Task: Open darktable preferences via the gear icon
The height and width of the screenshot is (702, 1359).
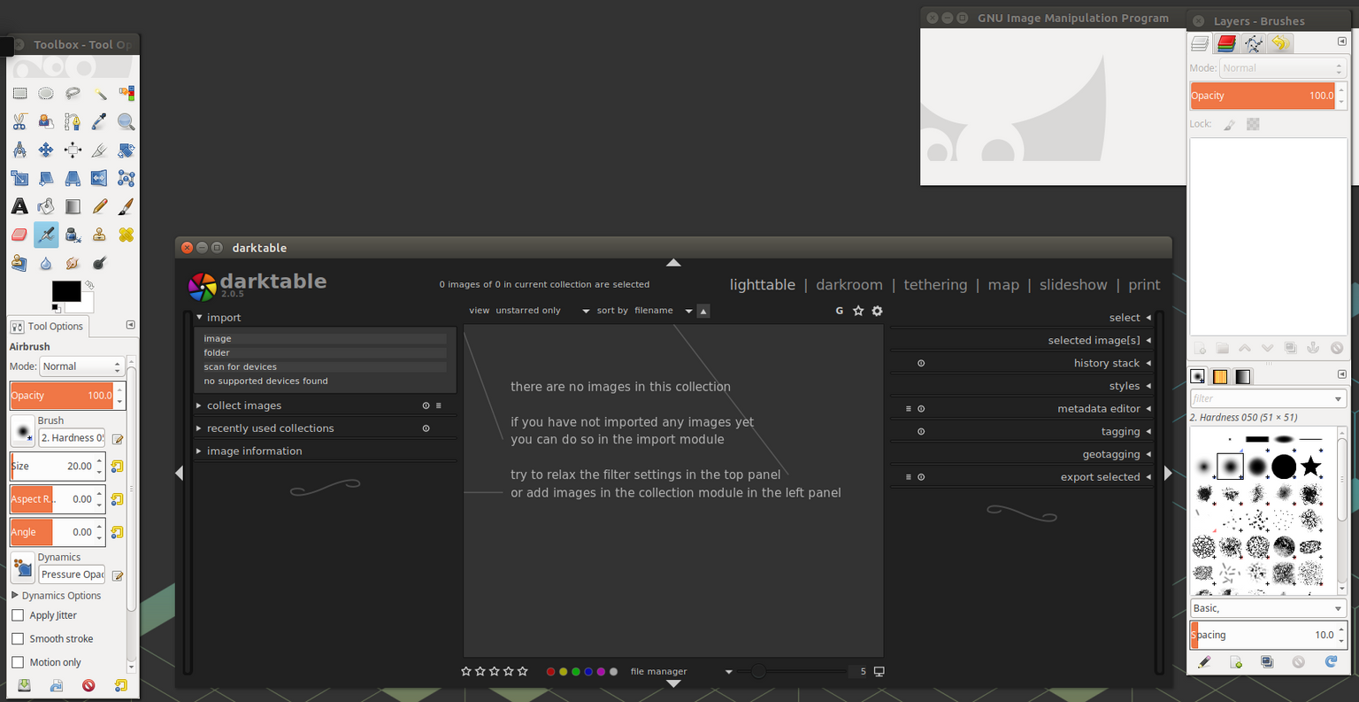Action: [x=877, y=311]
